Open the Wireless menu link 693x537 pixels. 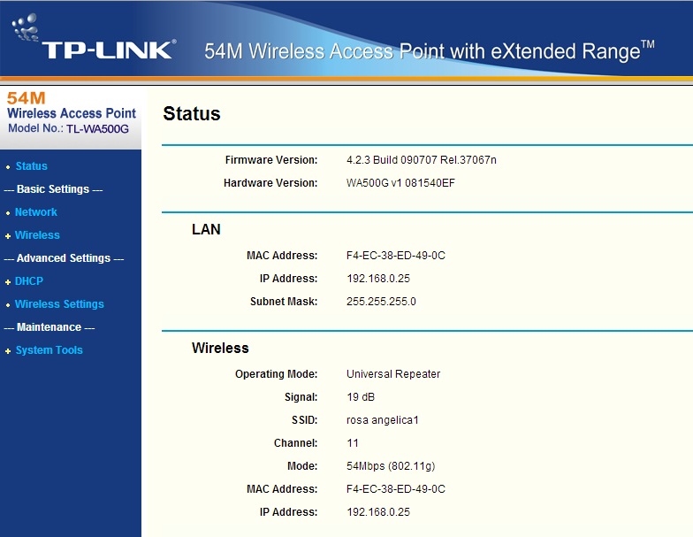click(37, 235)
